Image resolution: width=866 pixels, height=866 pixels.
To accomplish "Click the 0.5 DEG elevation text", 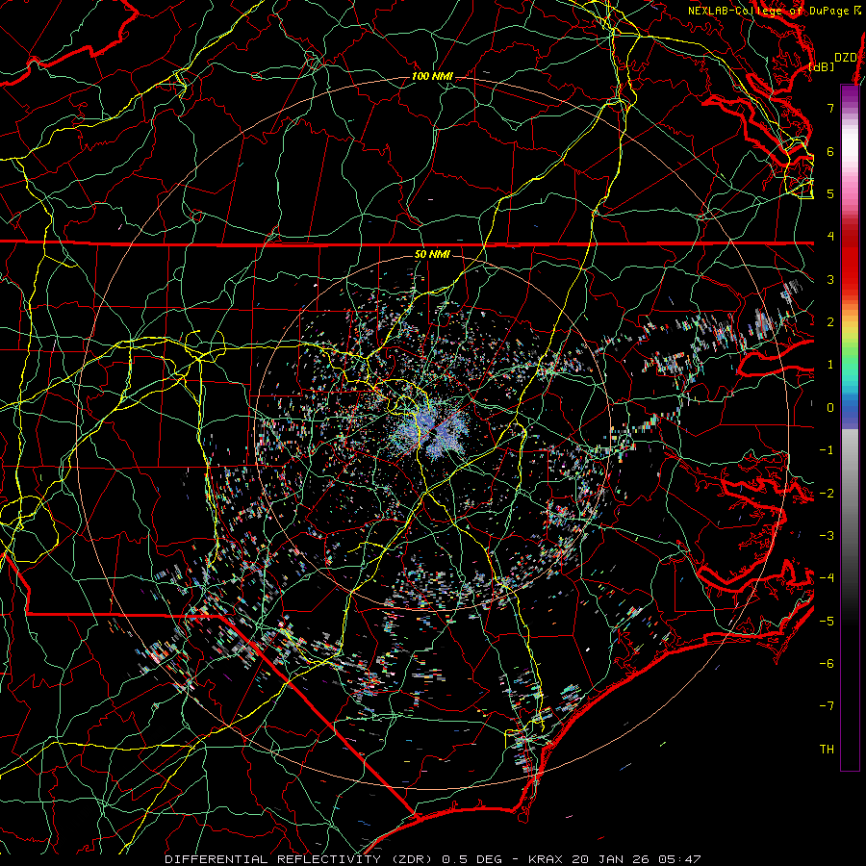I will point(472,859).
